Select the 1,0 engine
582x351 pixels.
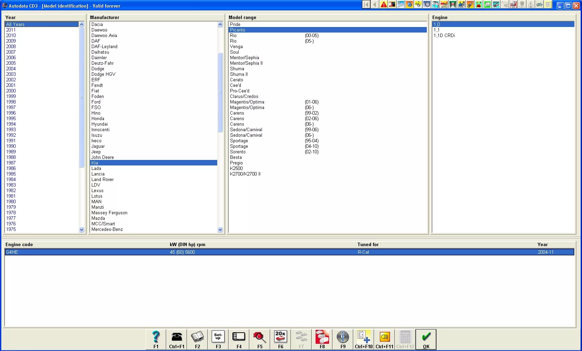tap(503, 25)
